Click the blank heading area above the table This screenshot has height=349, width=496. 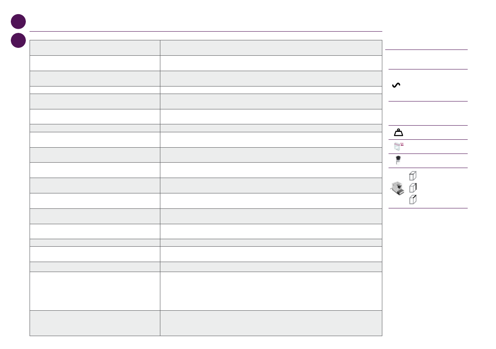click(206, 23)
